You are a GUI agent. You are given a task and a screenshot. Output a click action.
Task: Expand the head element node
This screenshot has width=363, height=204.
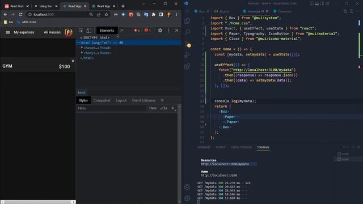82,48
